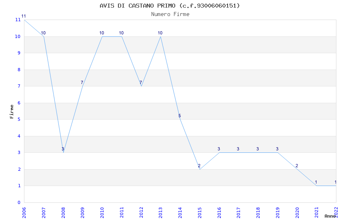Click the data value 10 at year 2007

click(43, 33)
